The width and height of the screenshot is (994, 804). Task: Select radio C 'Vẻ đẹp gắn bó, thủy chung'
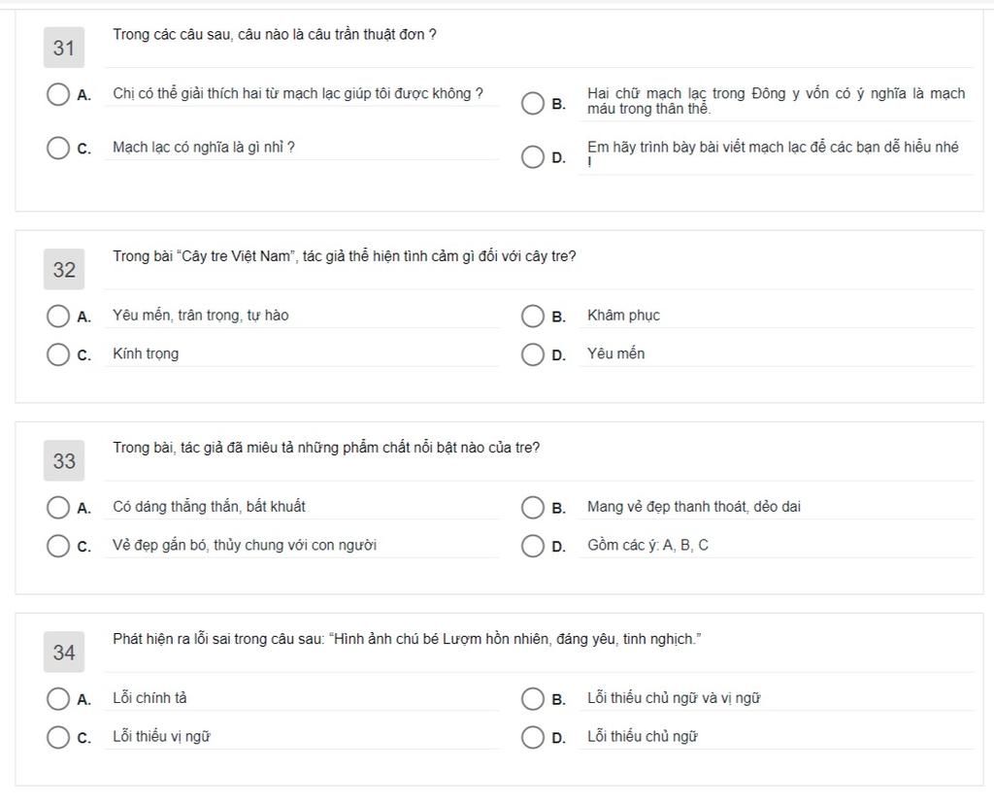57,546
